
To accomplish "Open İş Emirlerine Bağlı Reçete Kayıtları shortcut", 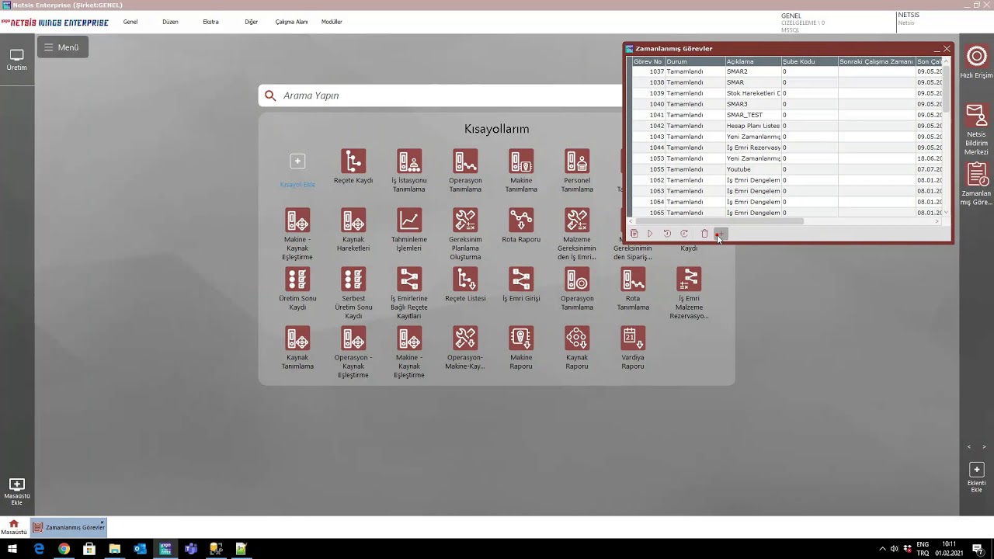I will (409, 293).
